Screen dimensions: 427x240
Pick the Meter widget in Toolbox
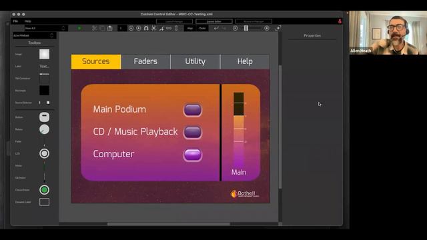(45, 165)
